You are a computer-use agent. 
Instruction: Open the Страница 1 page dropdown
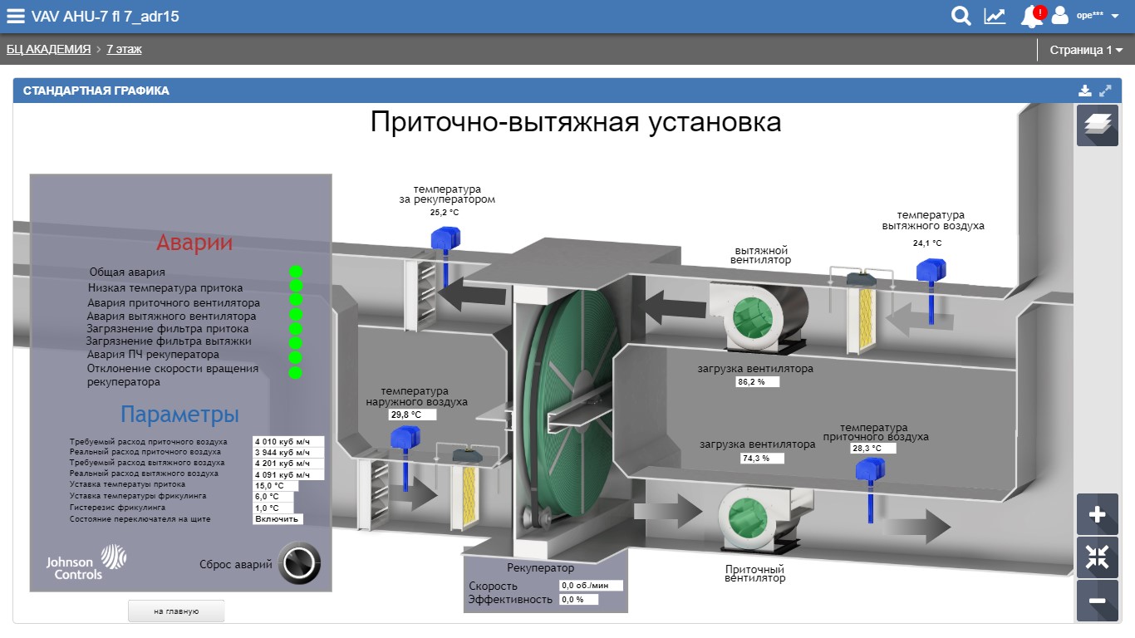1085,50
